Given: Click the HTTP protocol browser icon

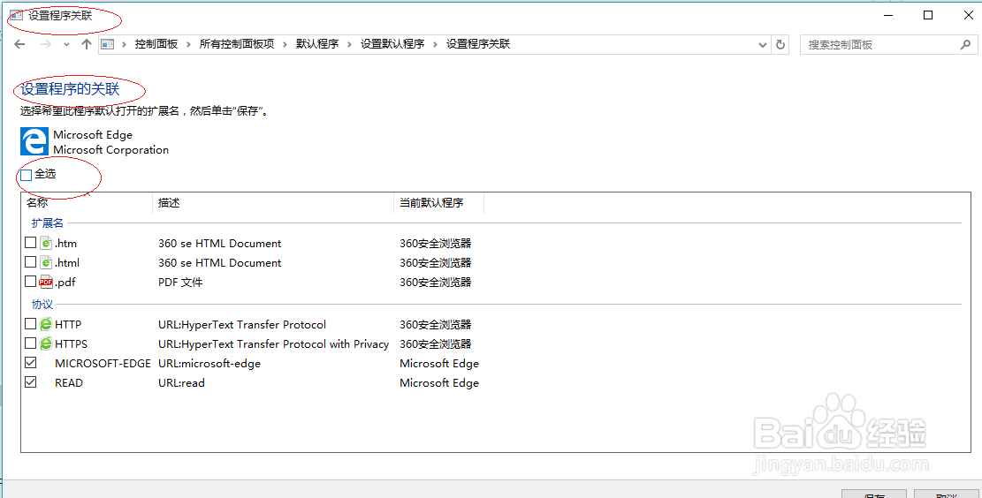Looking at the screenshot, I should 46,325.
